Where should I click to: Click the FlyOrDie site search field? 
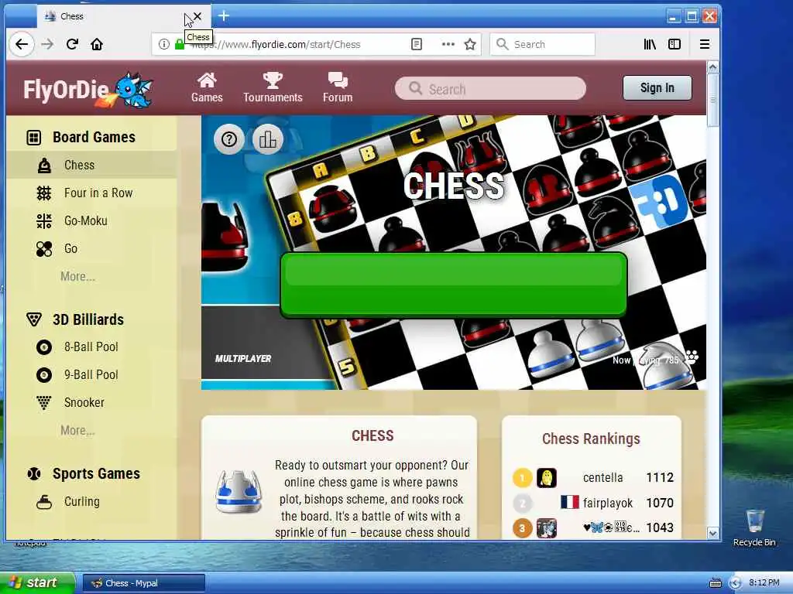coord(490,89)
